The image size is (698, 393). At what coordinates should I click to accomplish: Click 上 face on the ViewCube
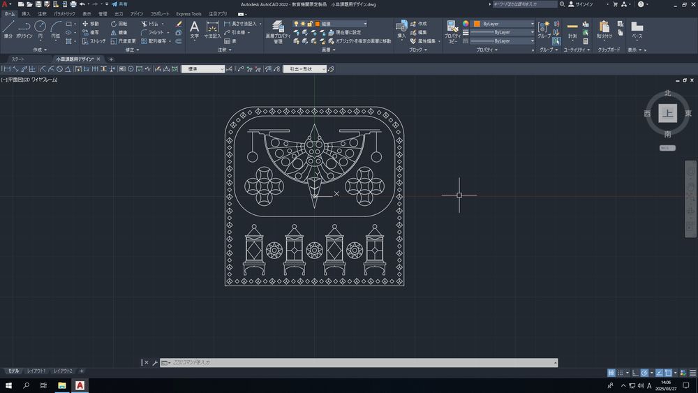667,114
